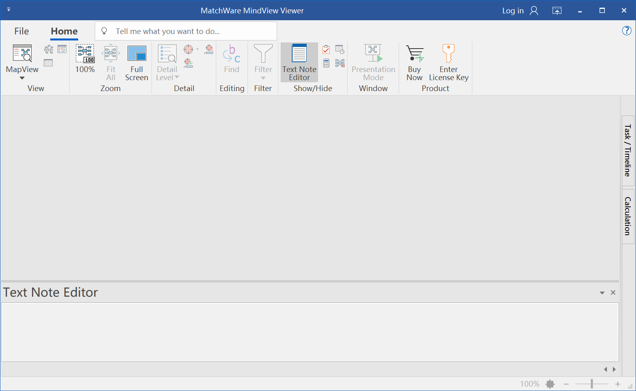Set zoom to 100% in the ribbon
636x391 pixels.
coord(85,59)
